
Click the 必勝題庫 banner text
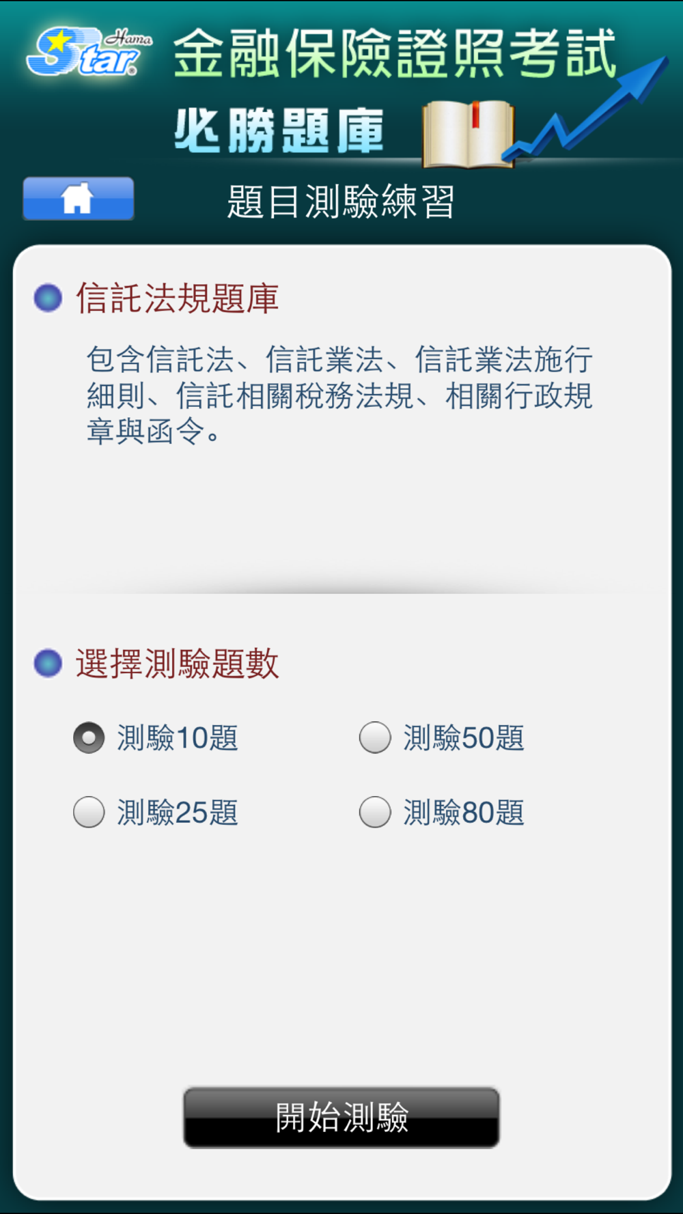point(279,130)
